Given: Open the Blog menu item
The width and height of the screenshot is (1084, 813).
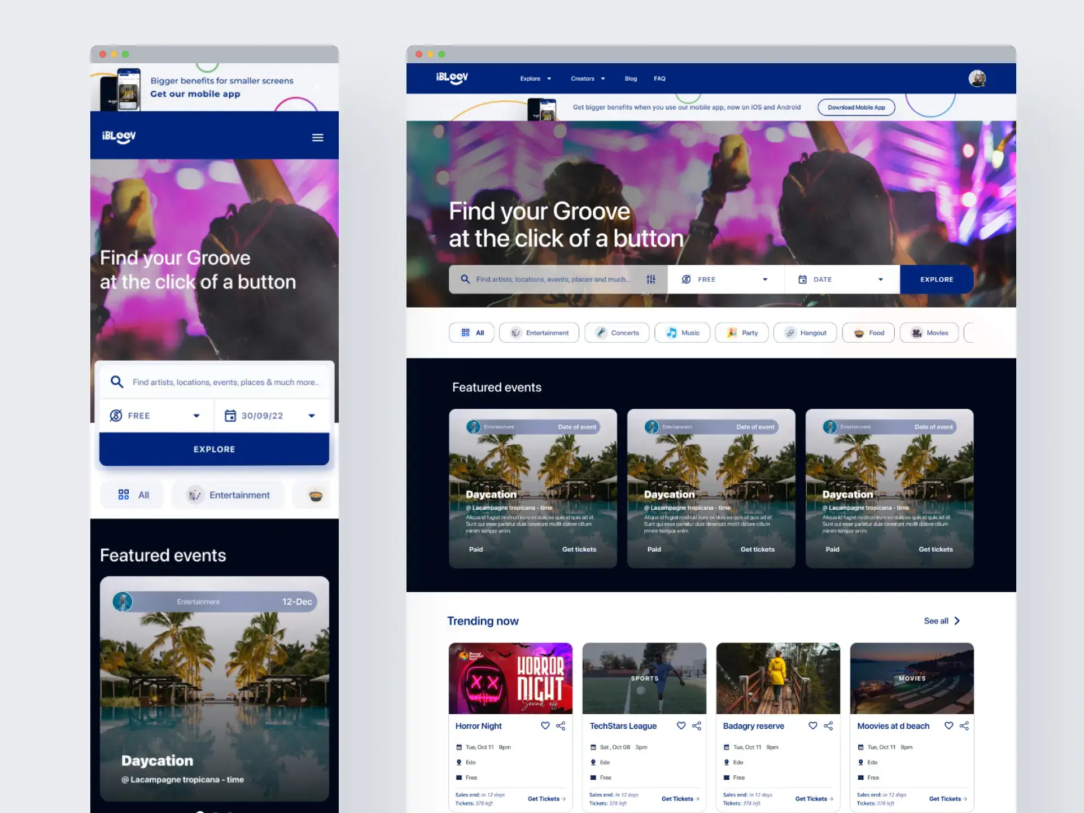Looking at the screenshot, I should point(631,78).
